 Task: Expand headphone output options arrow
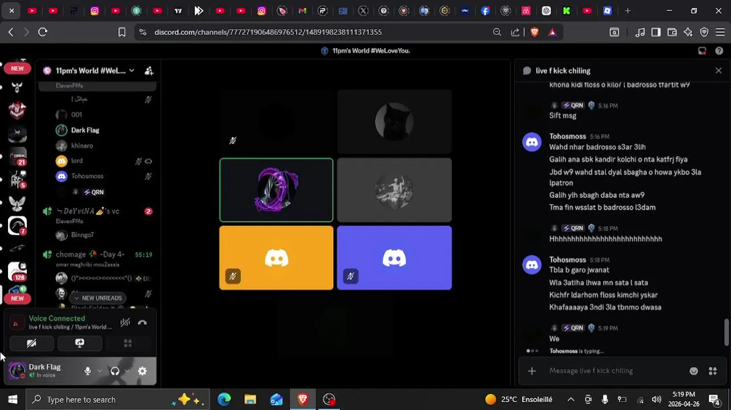pos(127,371)
